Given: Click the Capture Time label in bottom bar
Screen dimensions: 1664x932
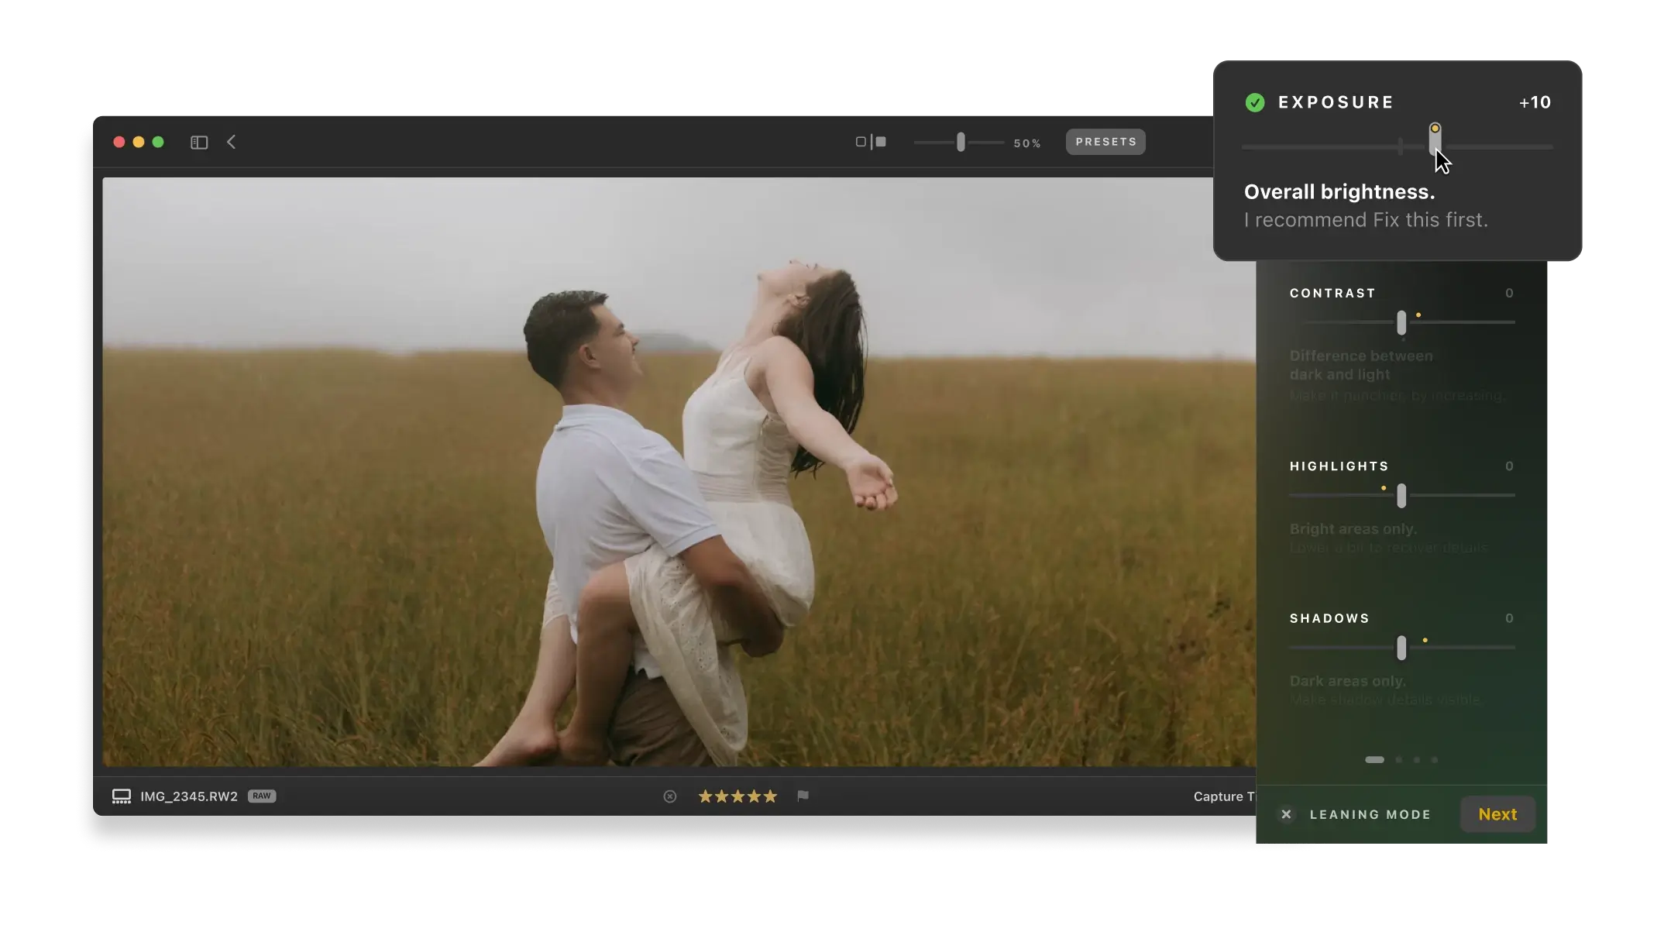Looking at the screenshot, I should pos(1226,796).
